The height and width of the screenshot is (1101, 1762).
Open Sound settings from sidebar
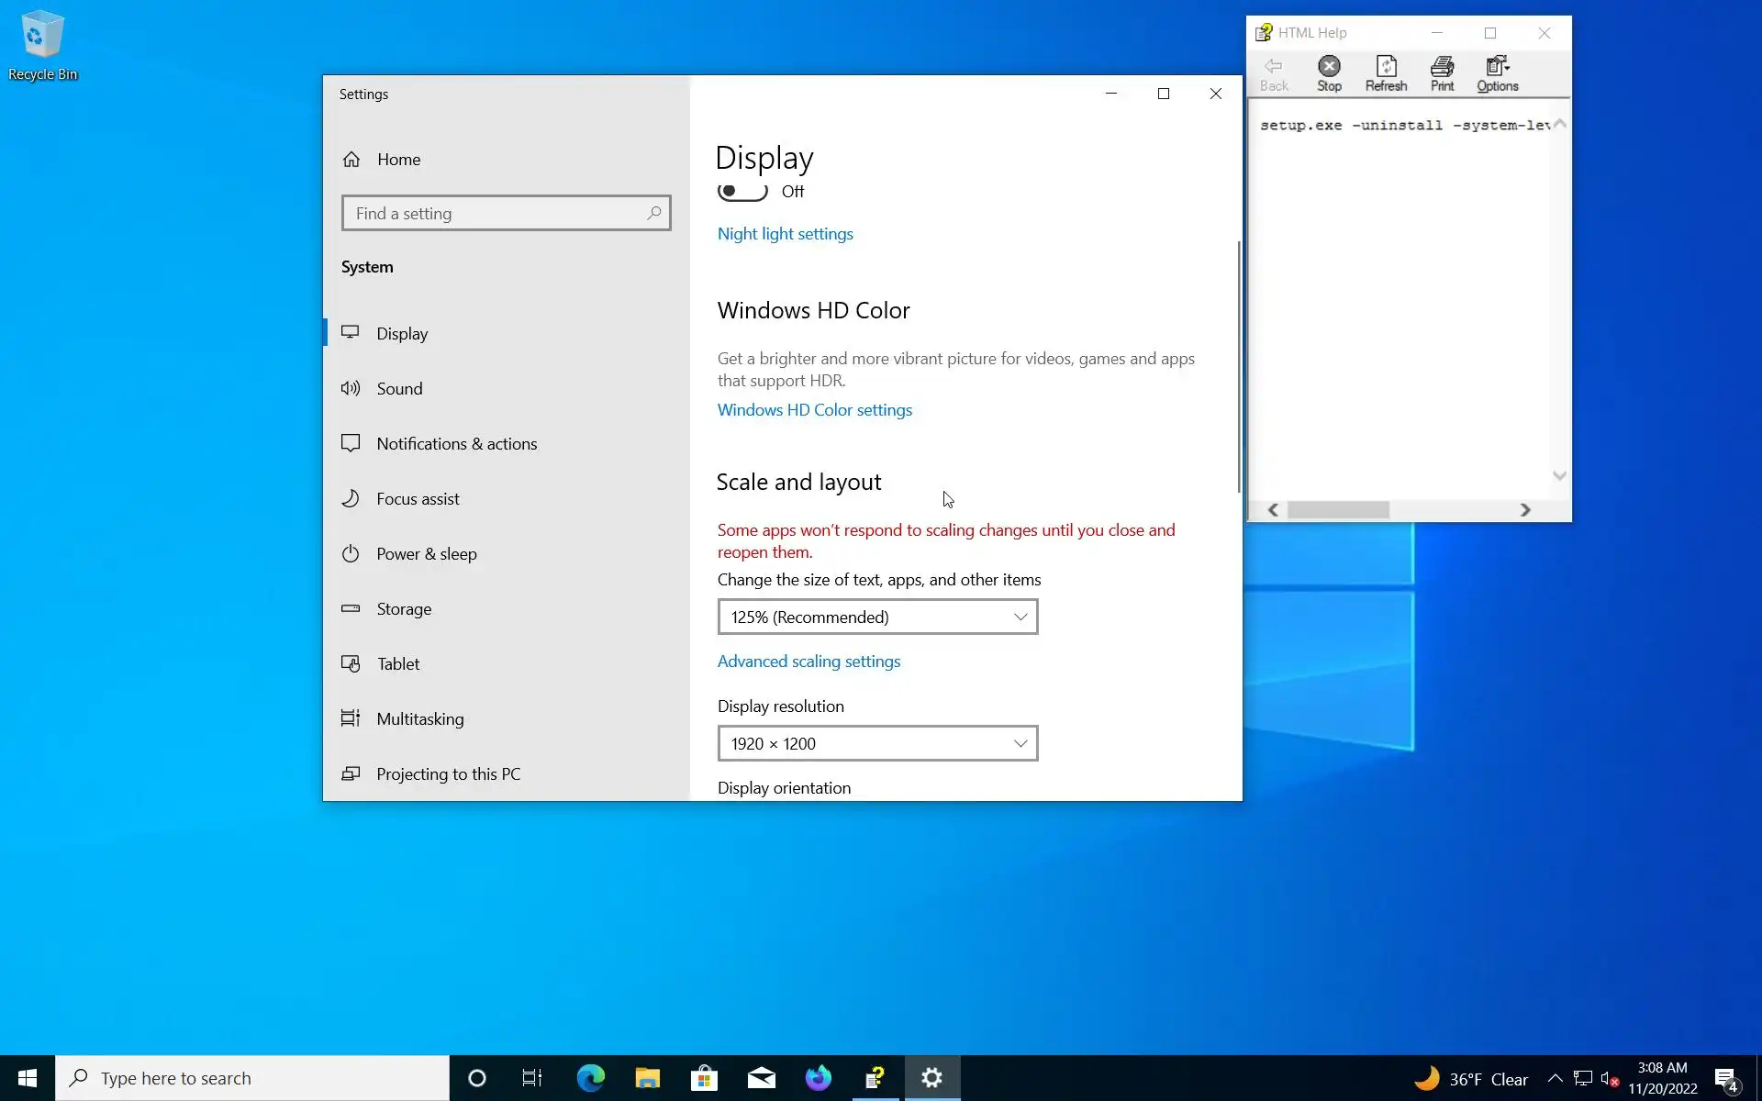pos(399,388)
